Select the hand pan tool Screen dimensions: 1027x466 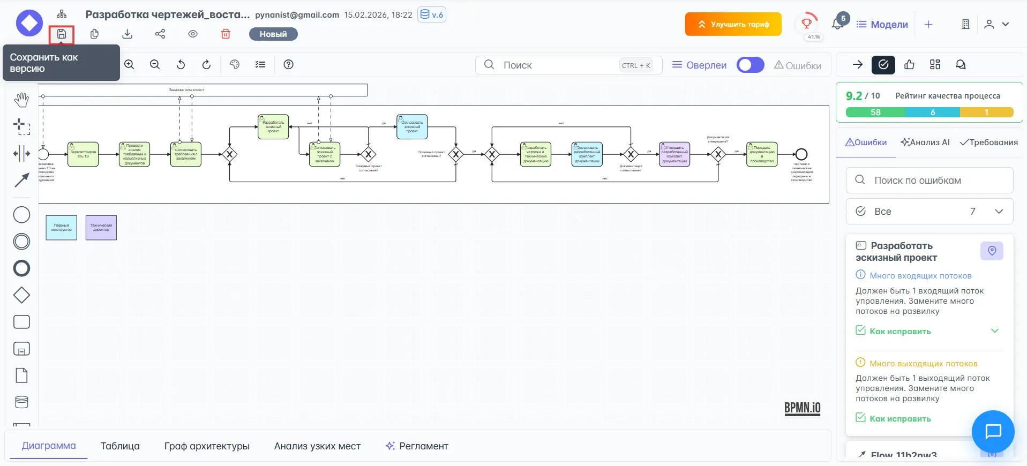click(21, 100)
